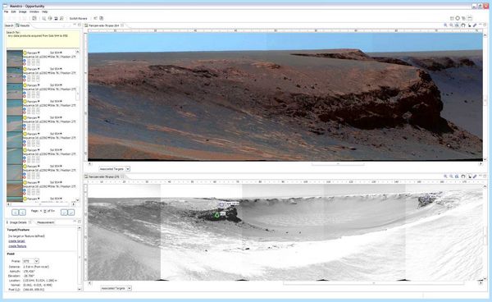
Task: Select the pan hand tool in top view
Action: point(463,25)
